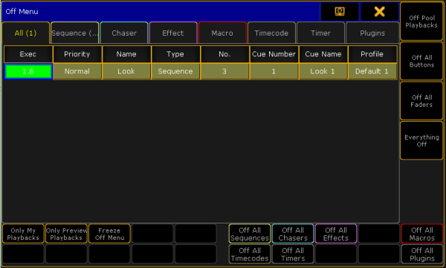The image size is (446, 268).
Task: Close the Off Menu with X icon
Action: [379, 11]
